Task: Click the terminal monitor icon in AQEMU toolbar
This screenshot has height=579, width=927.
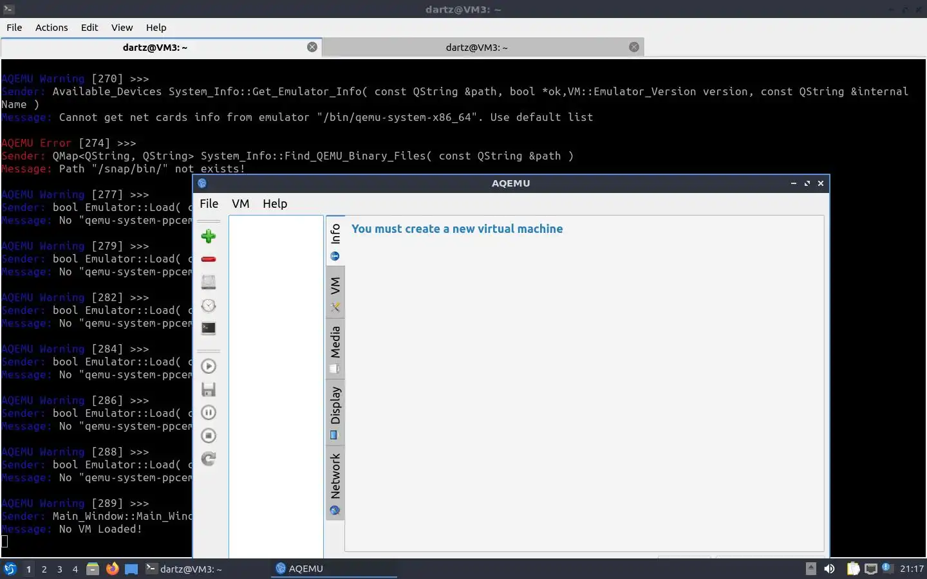Action: coord(208,328)
